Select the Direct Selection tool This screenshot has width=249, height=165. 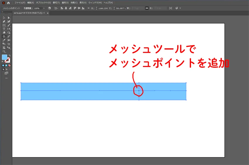tap(9, 18)
